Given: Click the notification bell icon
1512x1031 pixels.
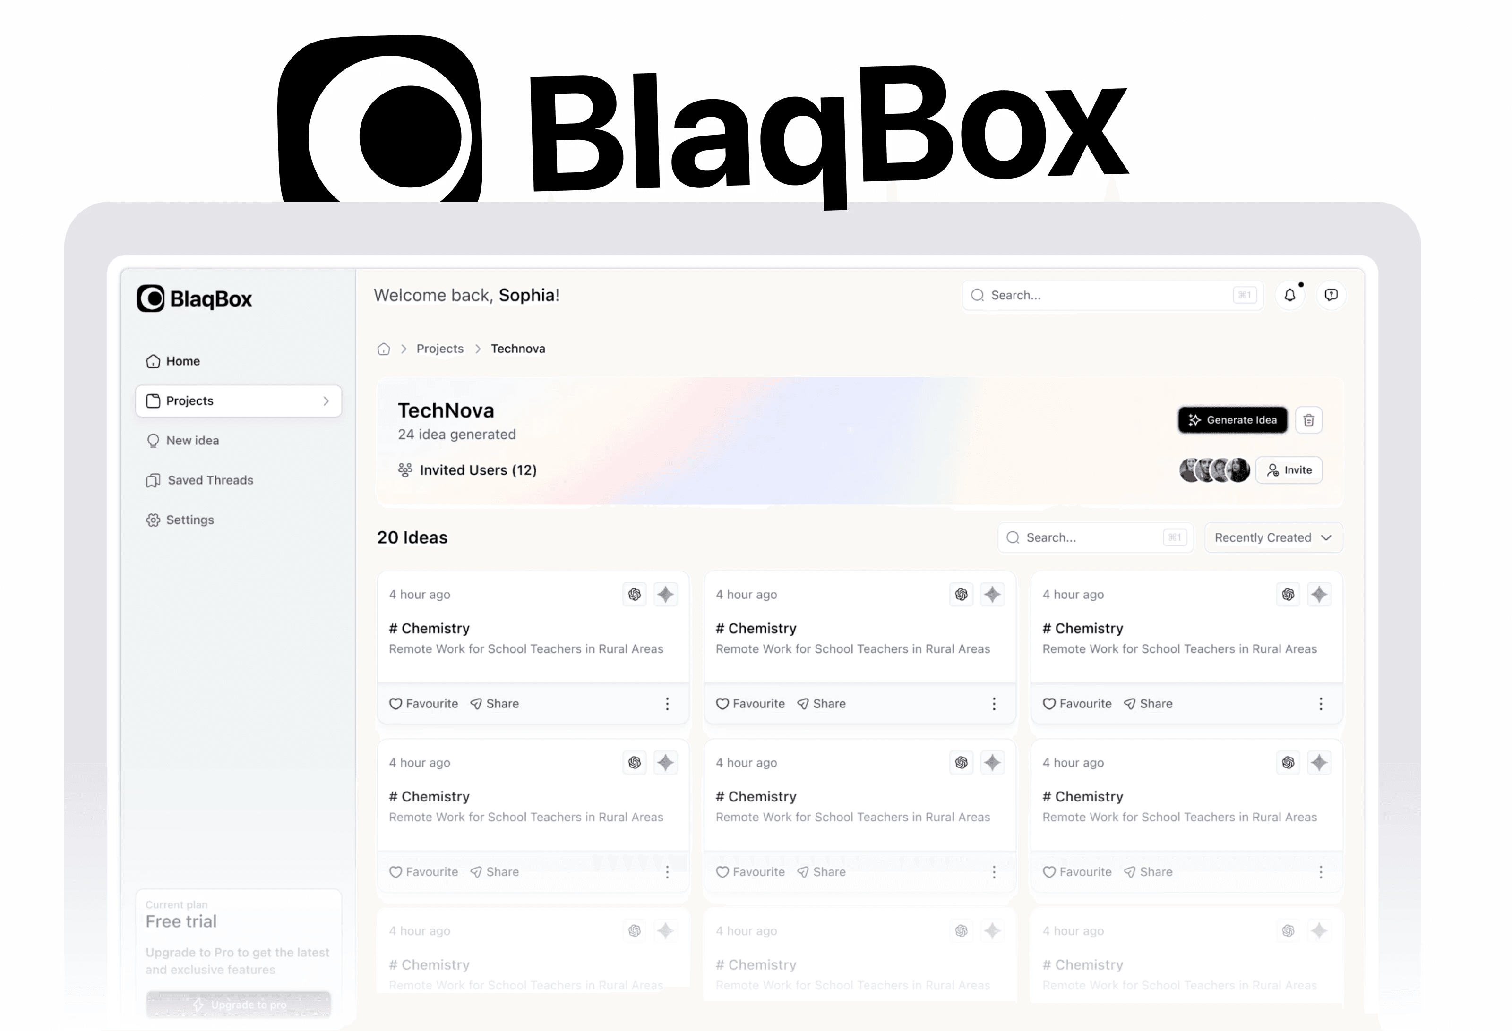Looking at the screenshot, I should coord(1289,295).
